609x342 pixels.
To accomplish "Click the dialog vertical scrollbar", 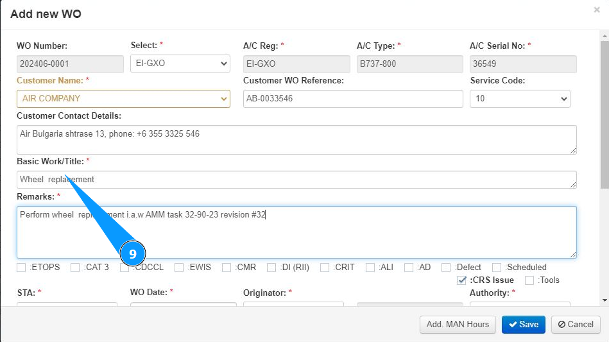I will point(605,160).
